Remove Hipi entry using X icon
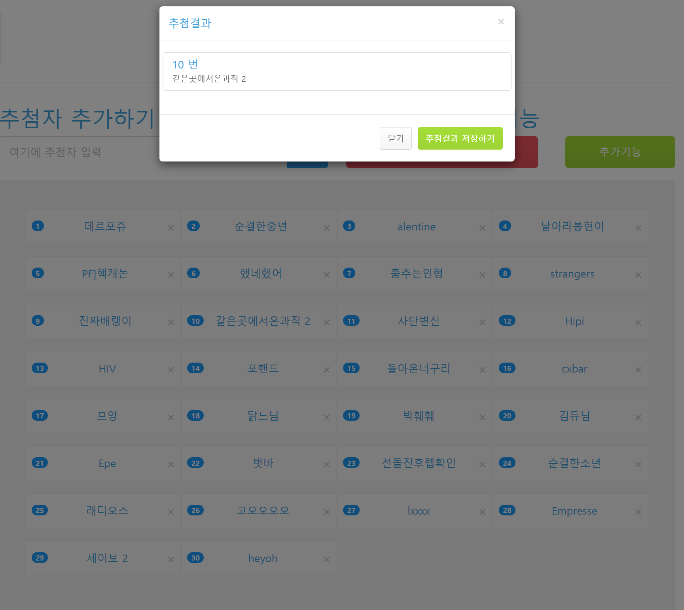 pyautogui.click(x=638, y=323)
